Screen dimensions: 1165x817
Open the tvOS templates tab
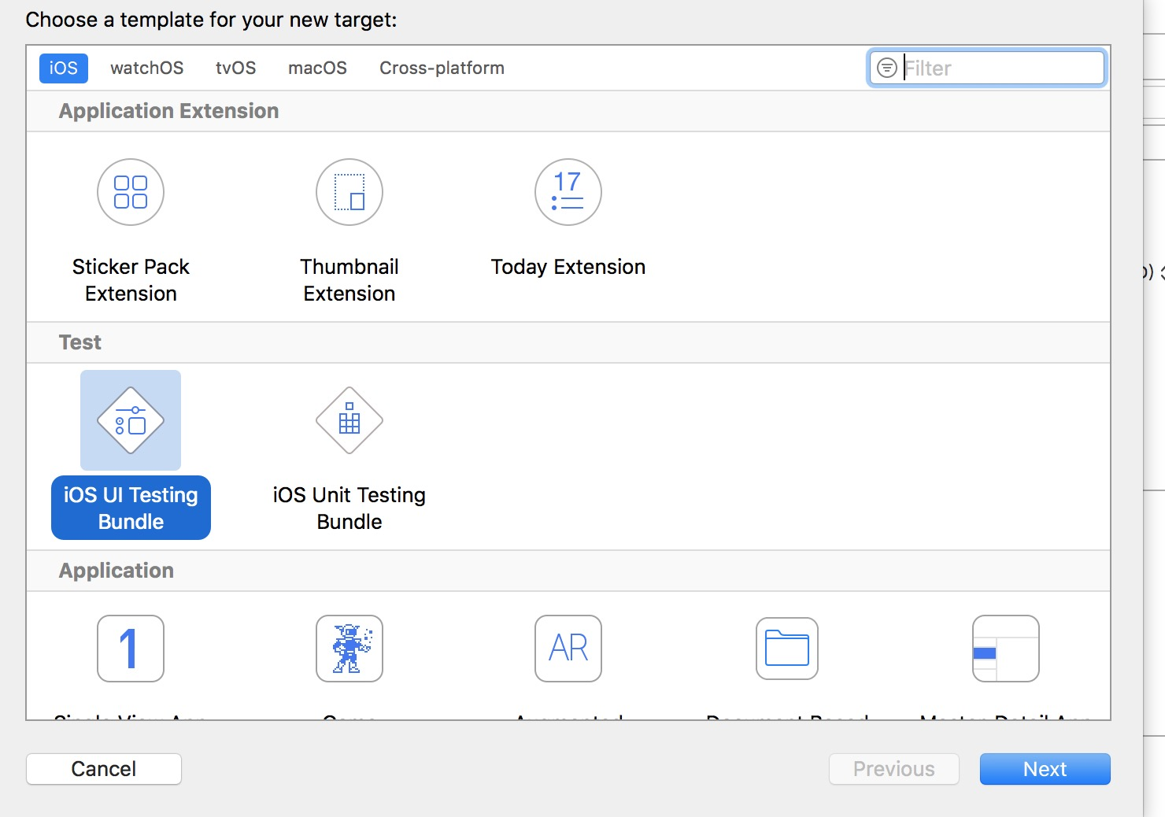click(x=236, y=68)
